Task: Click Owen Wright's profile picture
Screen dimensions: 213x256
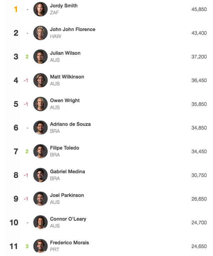Action: point(40,104)
